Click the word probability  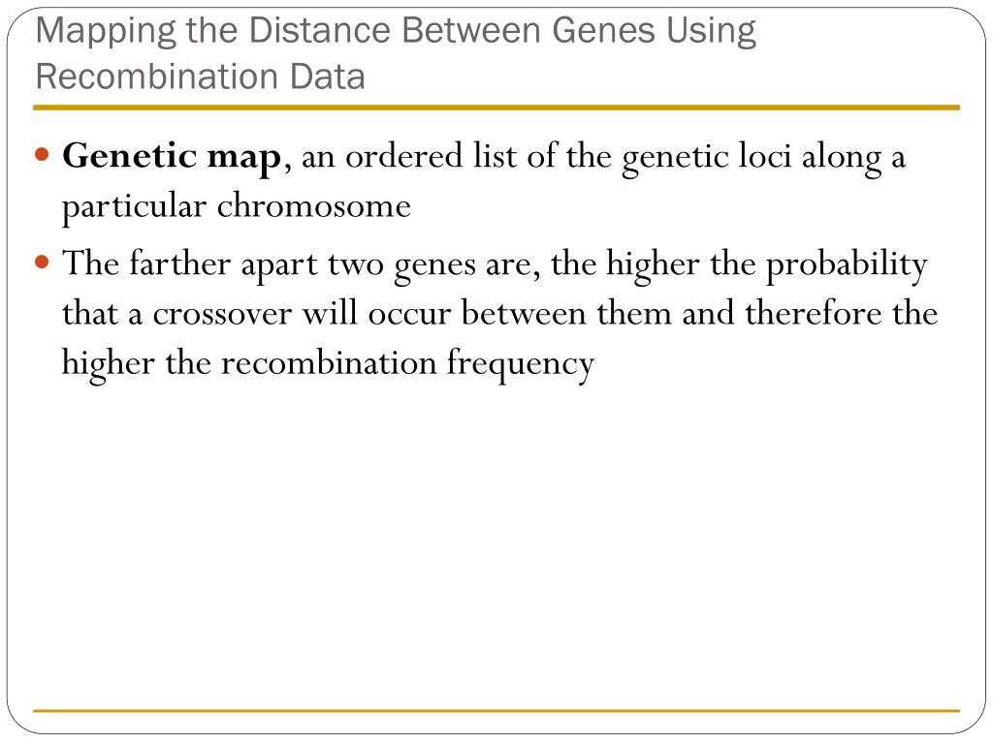tap(847, 265)
